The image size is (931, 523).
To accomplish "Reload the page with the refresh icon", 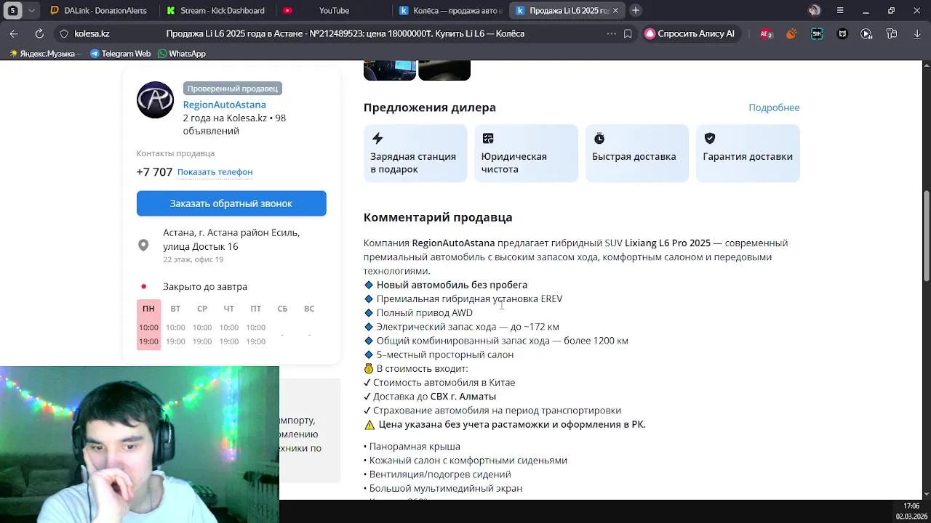I will [x=39, y=33].
